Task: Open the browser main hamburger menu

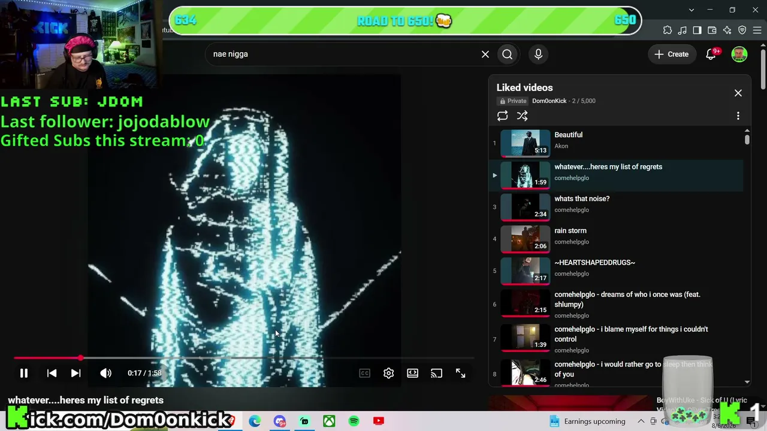Action: (x=757, y=30)
